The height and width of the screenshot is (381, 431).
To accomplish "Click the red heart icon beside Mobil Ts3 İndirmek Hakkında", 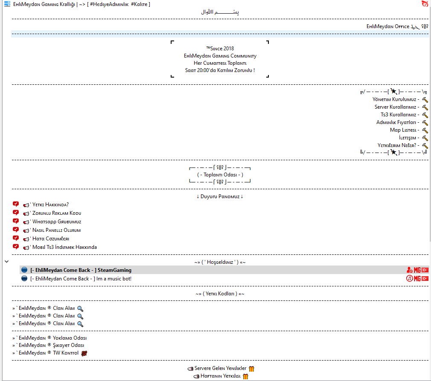I will click(16, 246).
